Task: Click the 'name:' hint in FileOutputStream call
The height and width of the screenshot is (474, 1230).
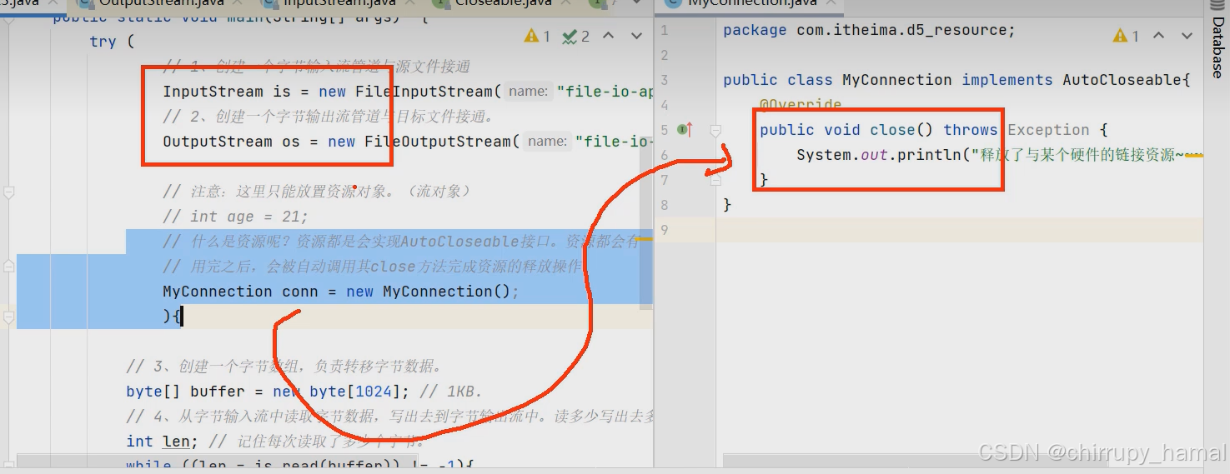Action: 547,142
